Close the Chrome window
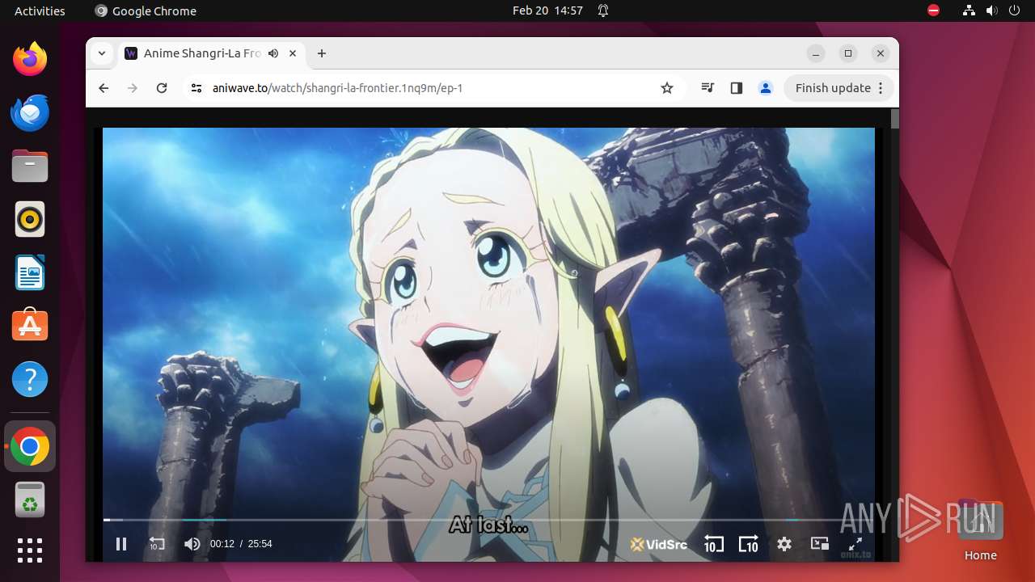 point(881,53)
